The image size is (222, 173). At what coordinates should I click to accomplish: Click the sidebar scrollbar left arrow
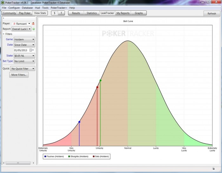[4, 163]
